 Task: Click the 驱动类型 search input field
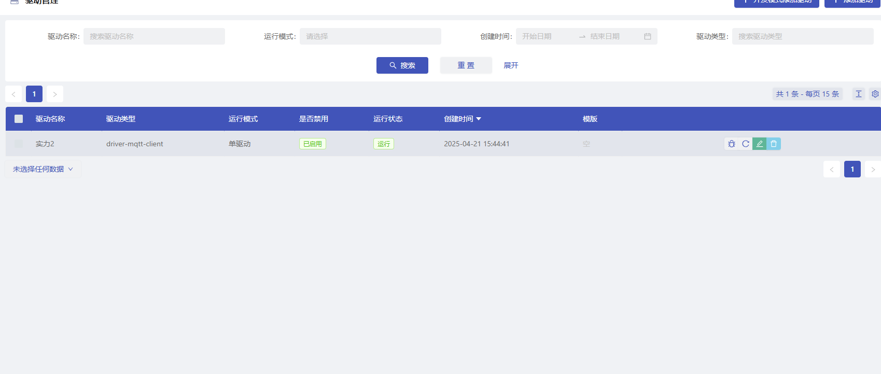click(x=802, y=36)
